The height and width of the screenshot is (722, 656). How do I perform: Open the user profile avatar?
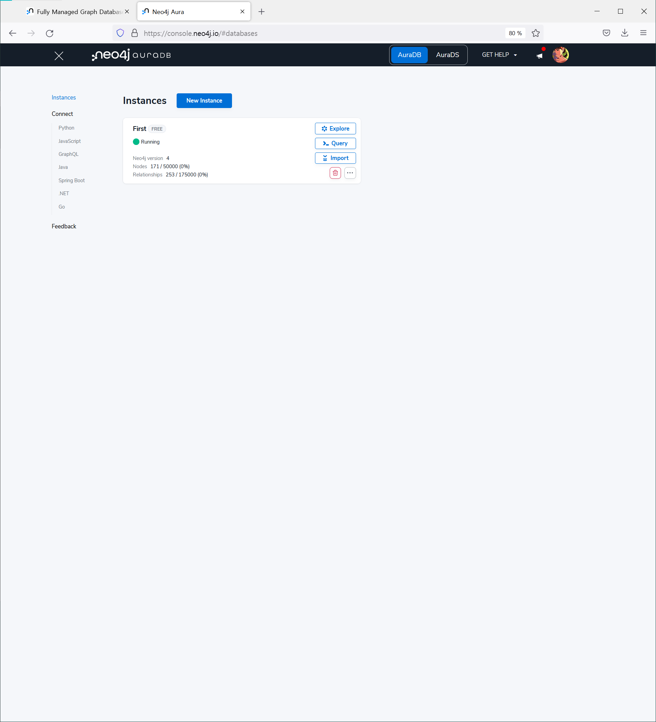tap(560, 55)
